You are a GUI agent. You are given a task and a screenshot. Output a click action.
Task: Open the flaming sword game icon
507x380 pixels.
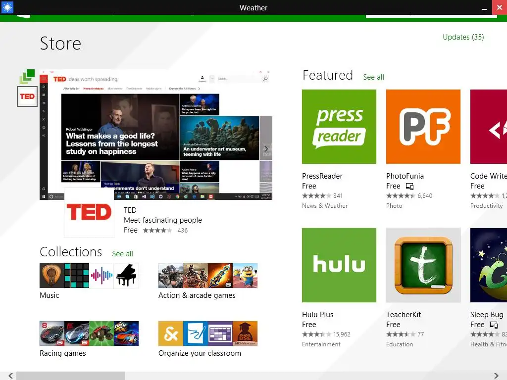pos(220,276)
